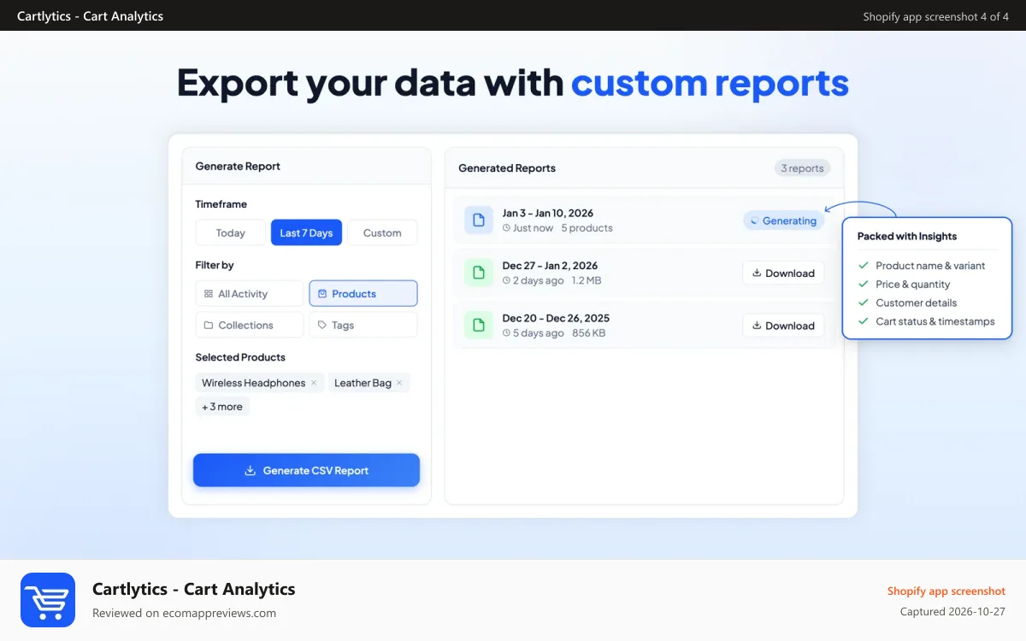
Task: Click the checkmark next to Product name & variant
Action: click(864, 266)
